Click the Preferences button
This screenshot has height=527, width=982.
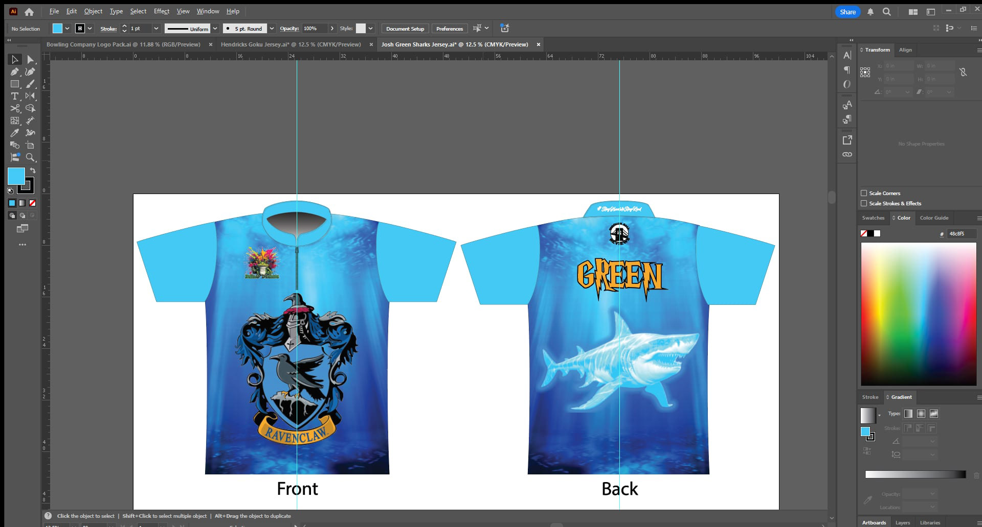450,29
